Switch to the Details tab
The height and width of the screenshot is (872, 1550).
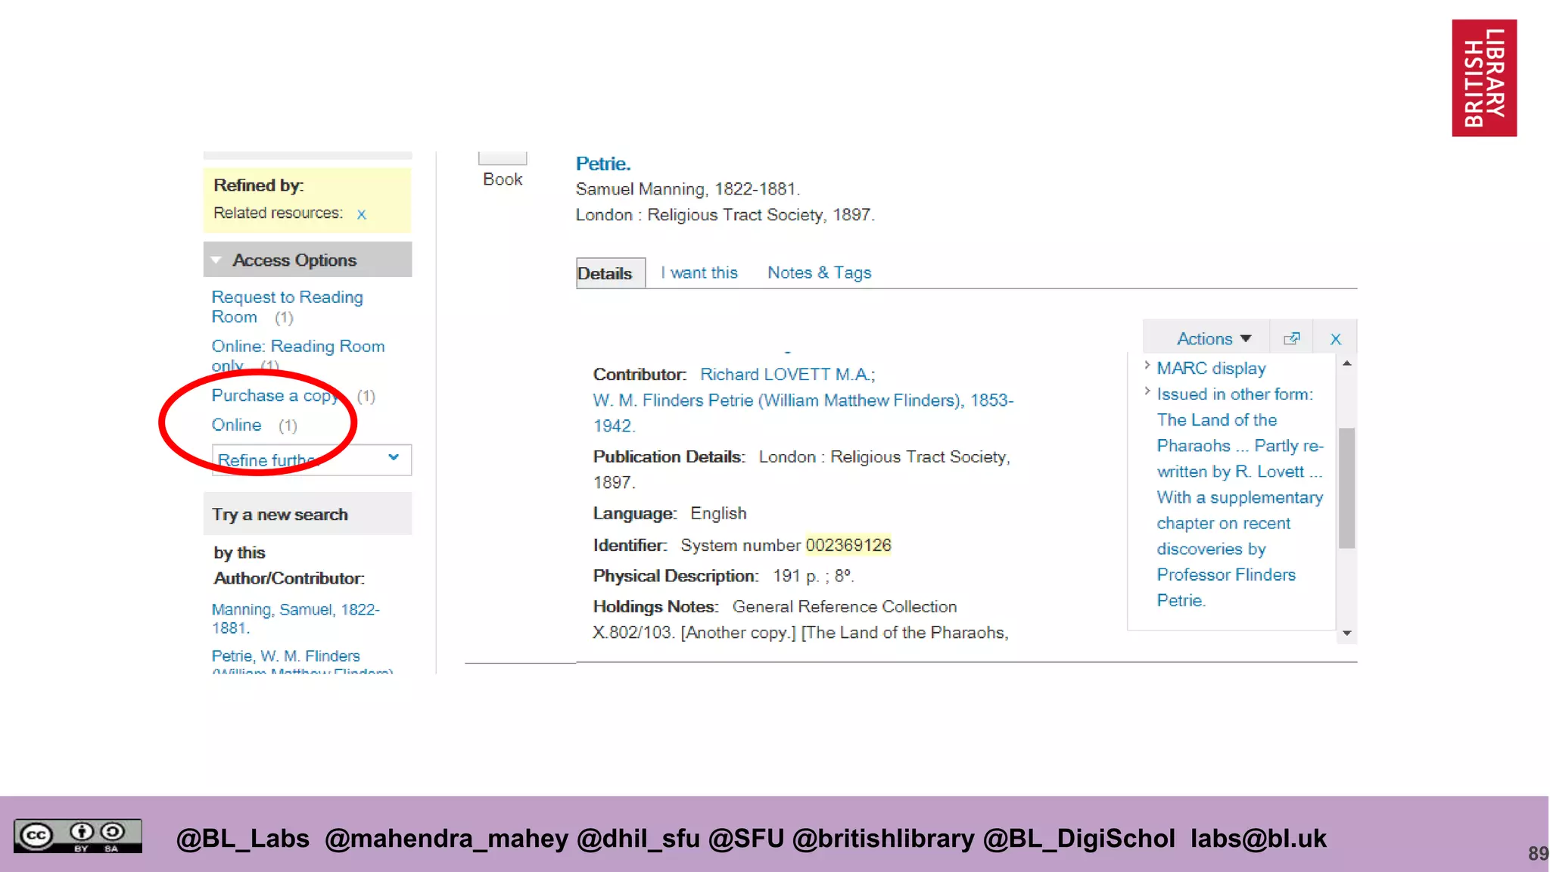[x=610, y=273]
